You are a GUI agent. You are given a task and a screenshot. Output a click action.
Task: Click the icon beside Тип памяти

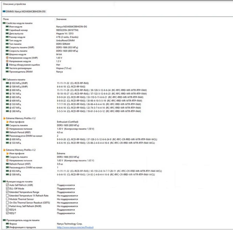pos(7,44)
